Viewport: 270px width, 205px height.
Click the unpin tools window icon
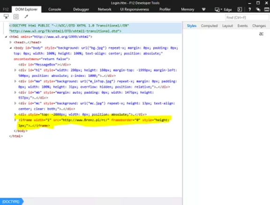[x=267, y=9]
